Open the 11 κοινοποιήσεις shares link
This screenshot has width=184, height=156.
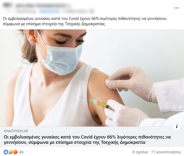coord(166,152)
